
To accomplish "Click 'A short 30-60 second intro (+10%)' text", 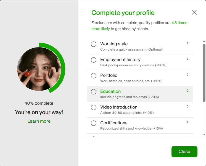I will (127, 113).
